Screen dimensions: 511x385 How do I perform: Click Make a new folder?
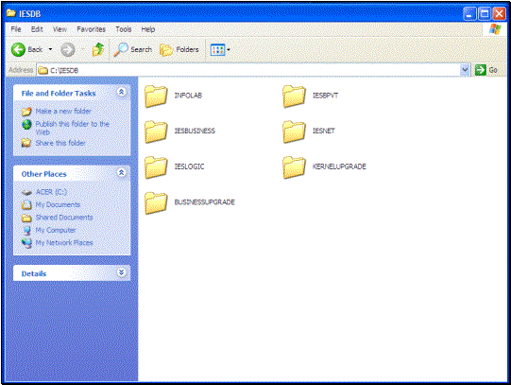click(63, 111)
